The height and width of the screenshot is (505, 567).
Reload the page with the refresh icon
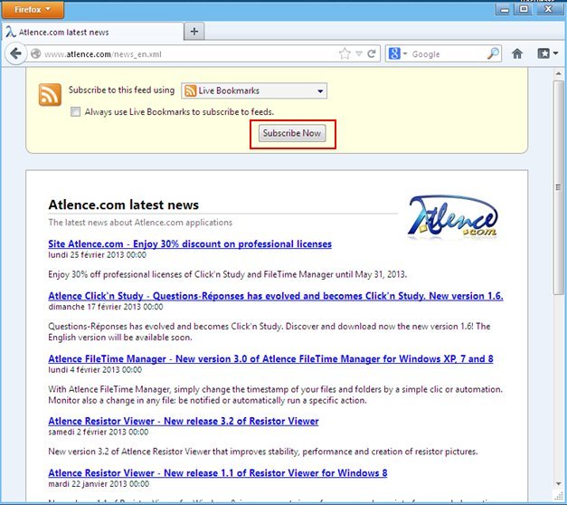point(372,54)
